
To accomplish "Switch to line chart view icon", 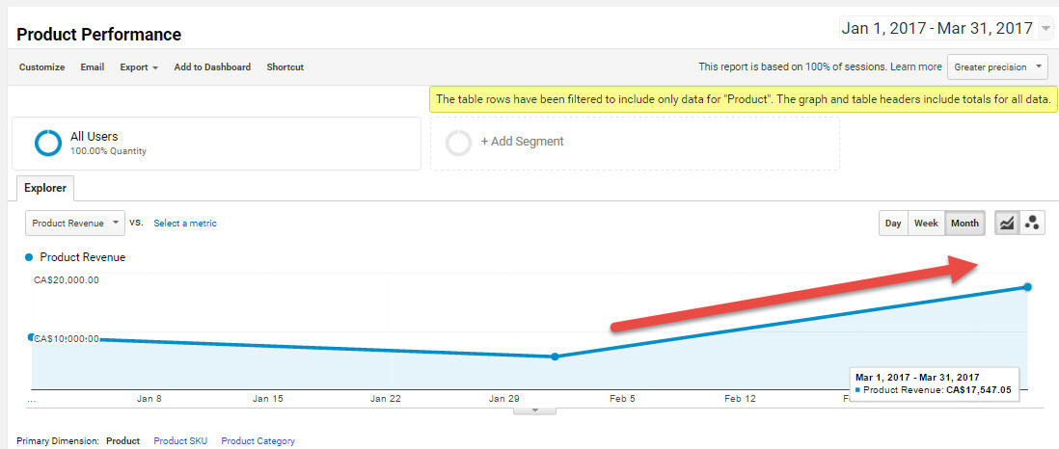I will [x=1006, y=223].
